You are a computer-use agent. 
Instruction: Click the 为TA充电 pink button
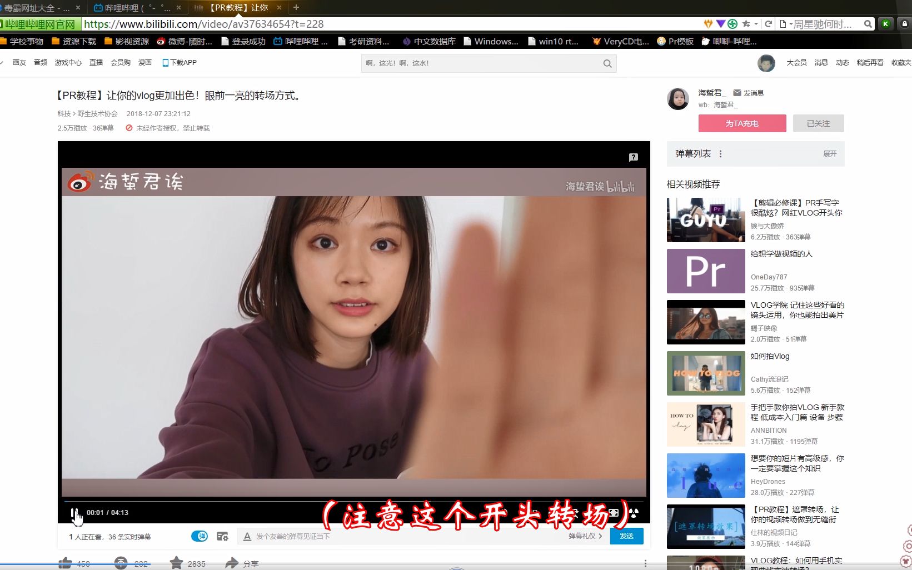pos(741,123)
